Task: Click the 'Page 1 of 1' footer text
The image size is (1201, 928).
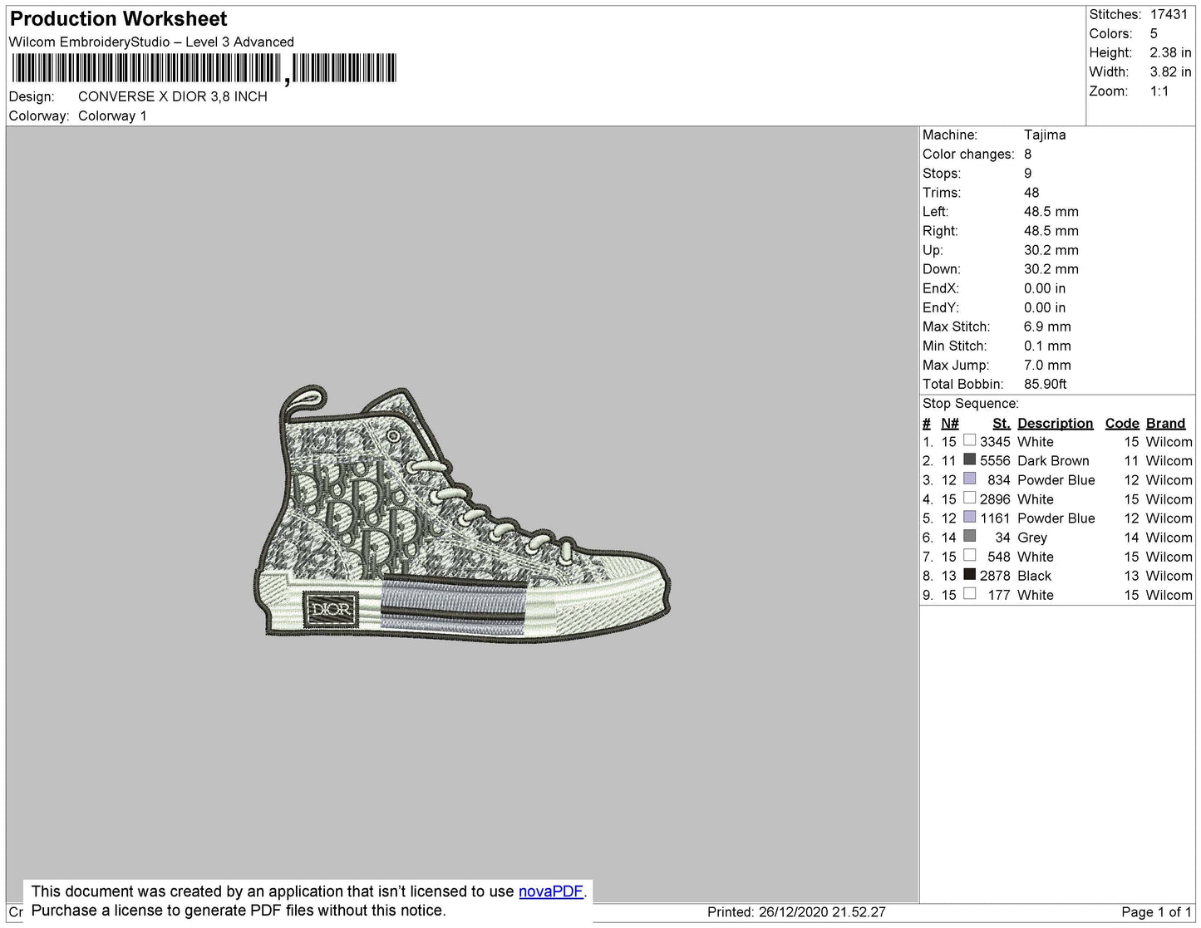Action: point(1156,911)
